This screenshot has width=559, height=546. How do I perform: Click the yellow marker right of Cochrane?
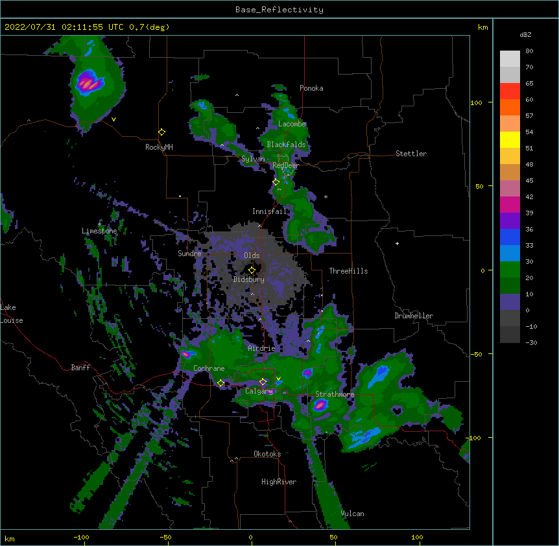point(220,383)
